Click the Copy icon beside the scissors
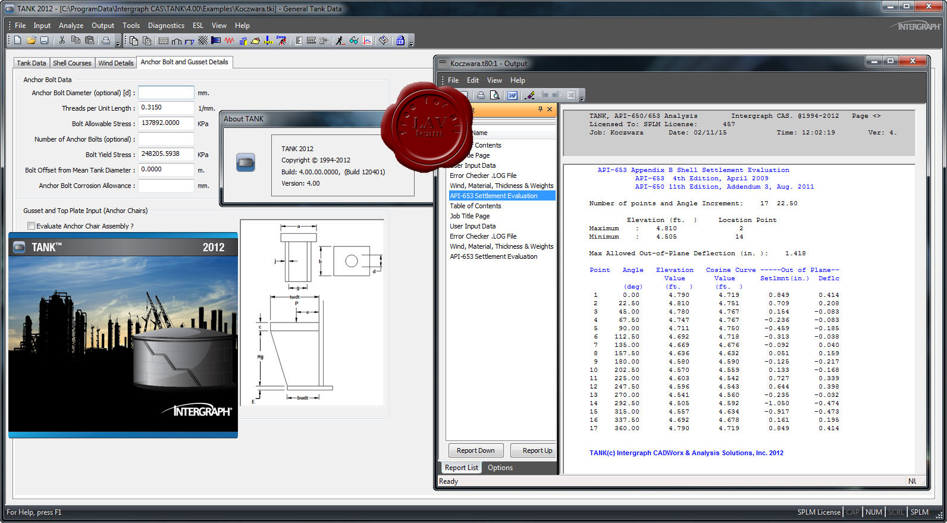 click(x=76, y=40)
